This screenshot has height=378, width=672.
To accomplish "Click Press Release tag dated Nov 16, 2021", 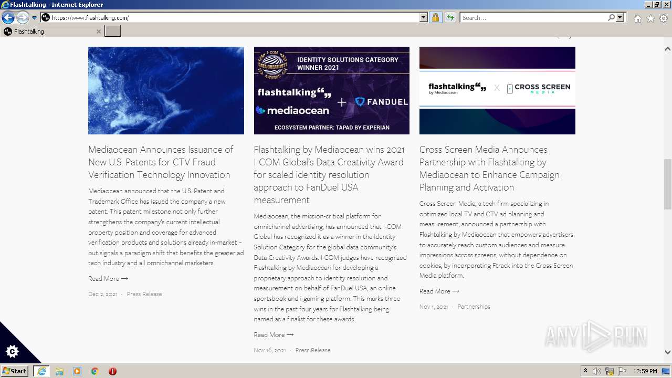I will point(313,350).
